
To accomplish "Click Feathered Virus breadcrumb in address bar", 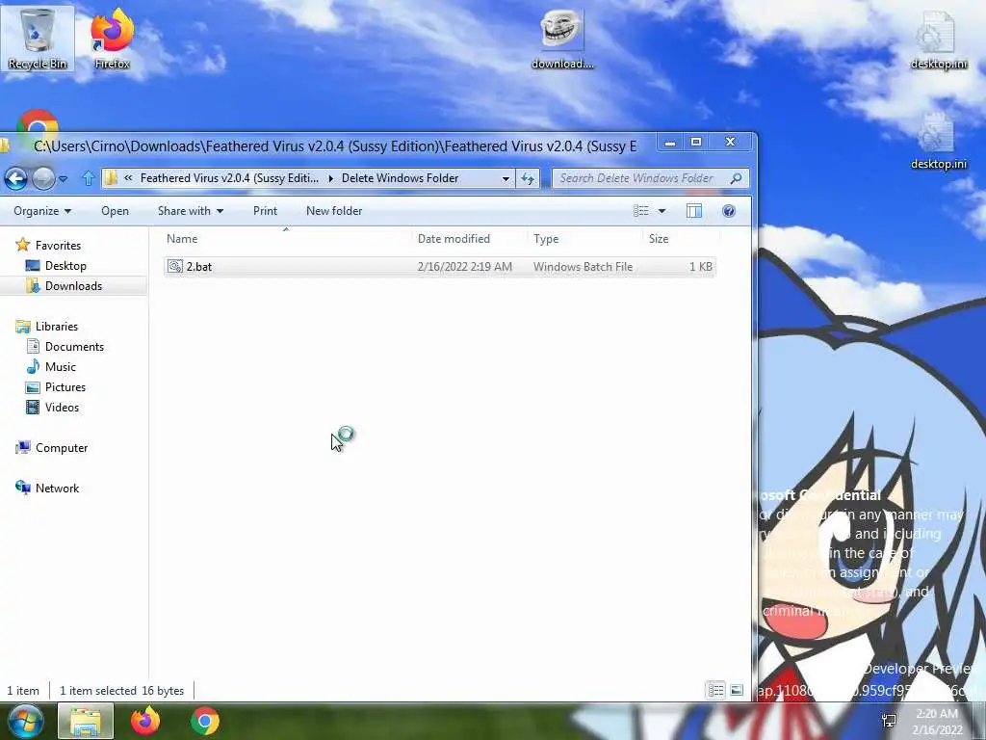I will coord(229,178).
